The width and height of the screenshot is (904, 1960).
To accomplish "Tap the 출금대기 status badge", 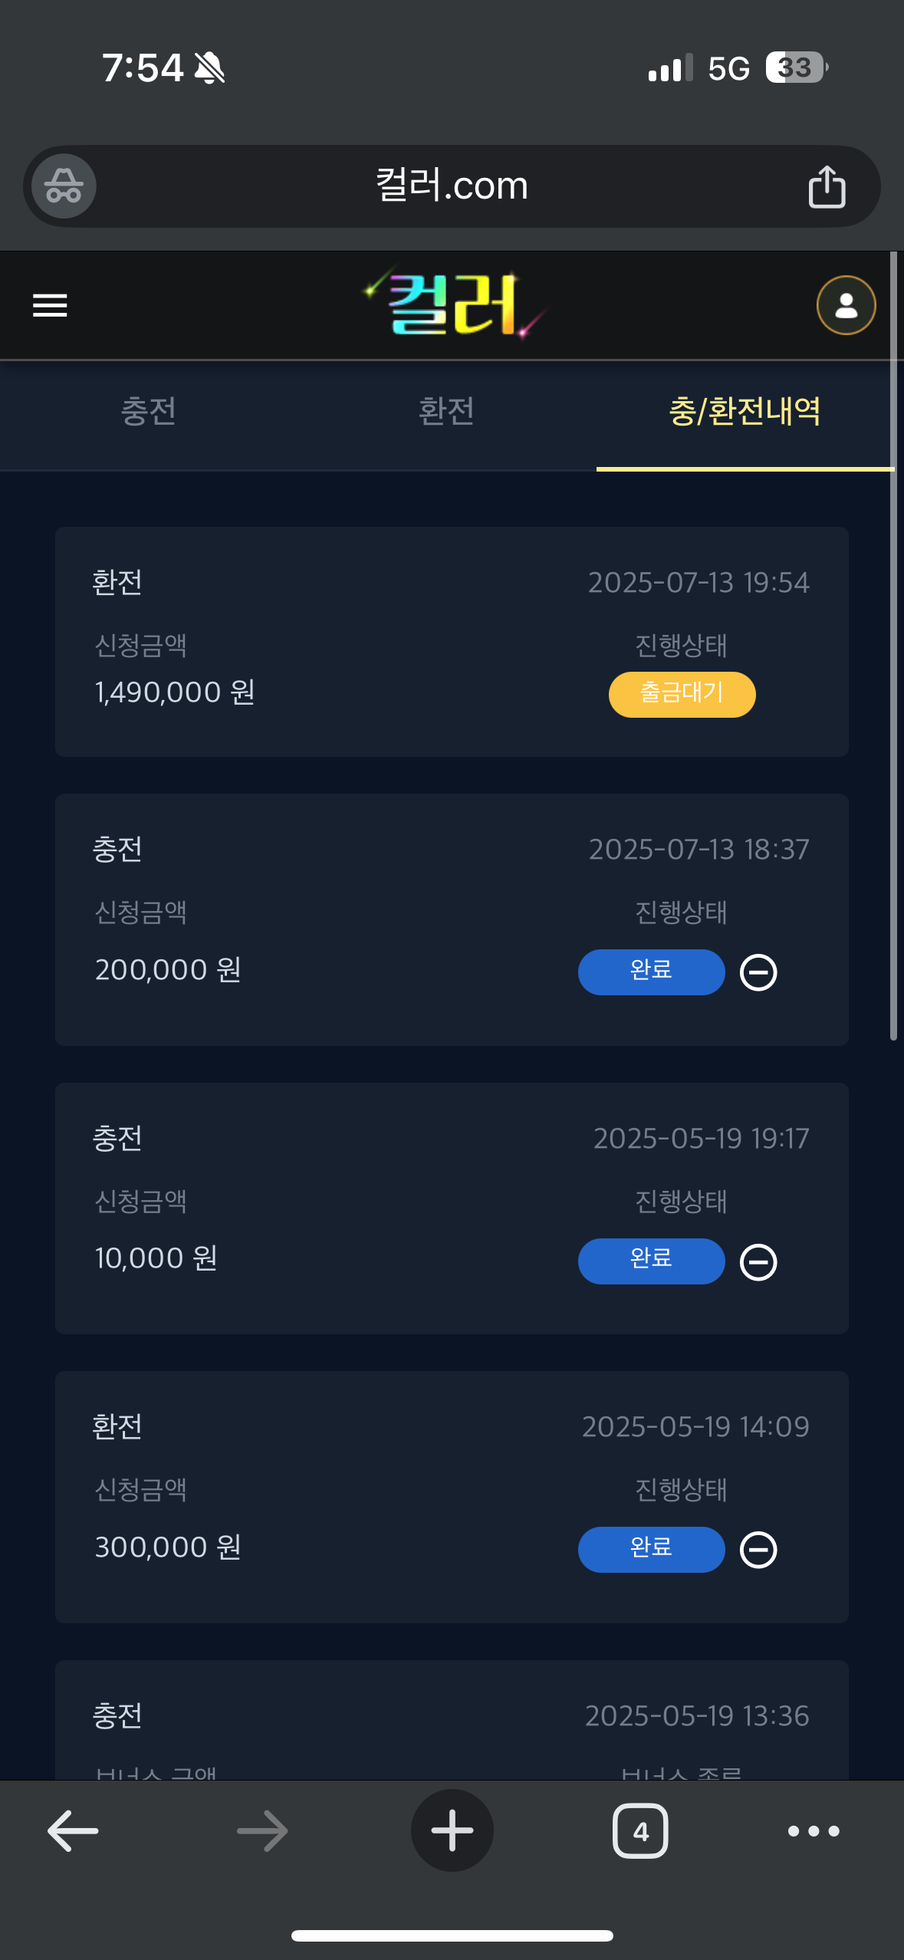I will [x=682, y=694].
